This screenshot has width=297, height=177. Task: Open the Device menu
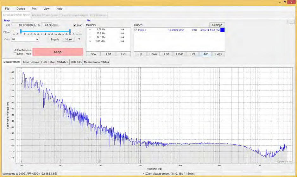click(21, 9)
